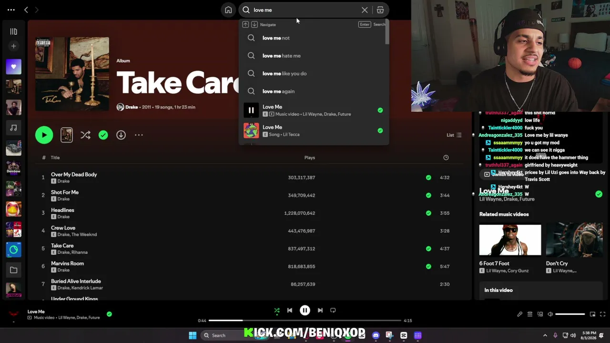Select the track Over My Dead Body
610x343 pixels.
coord(74,174)
